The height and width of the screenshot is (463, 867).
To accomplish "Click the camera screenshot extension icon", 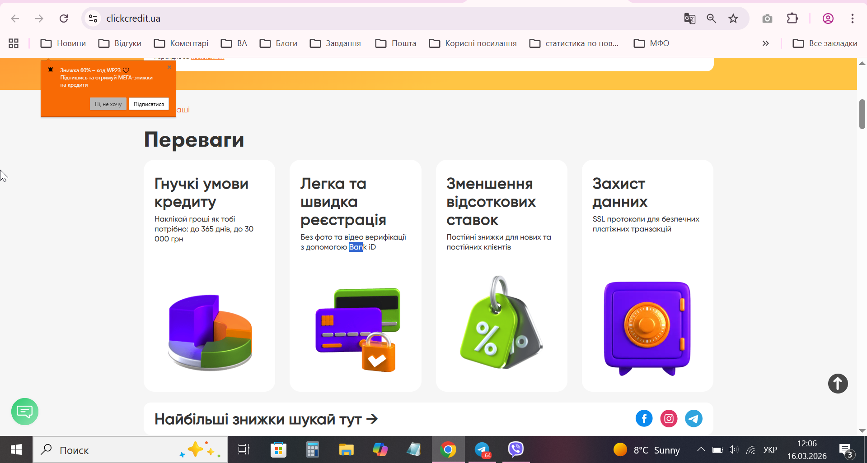I will [x=767, y=19].
